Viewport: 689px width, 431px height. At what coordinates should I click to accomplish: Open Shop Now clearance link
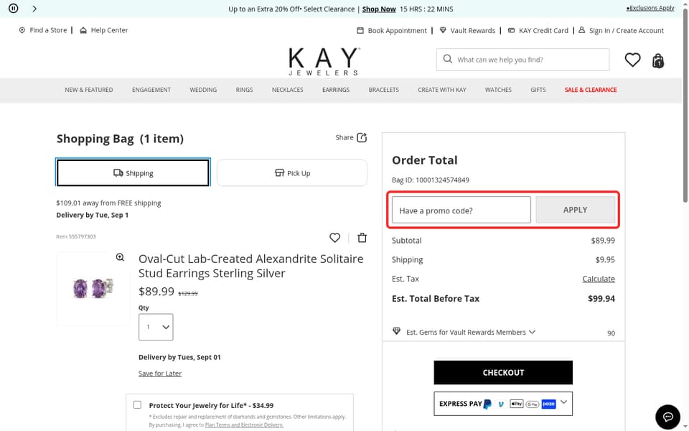coord(379,9)
